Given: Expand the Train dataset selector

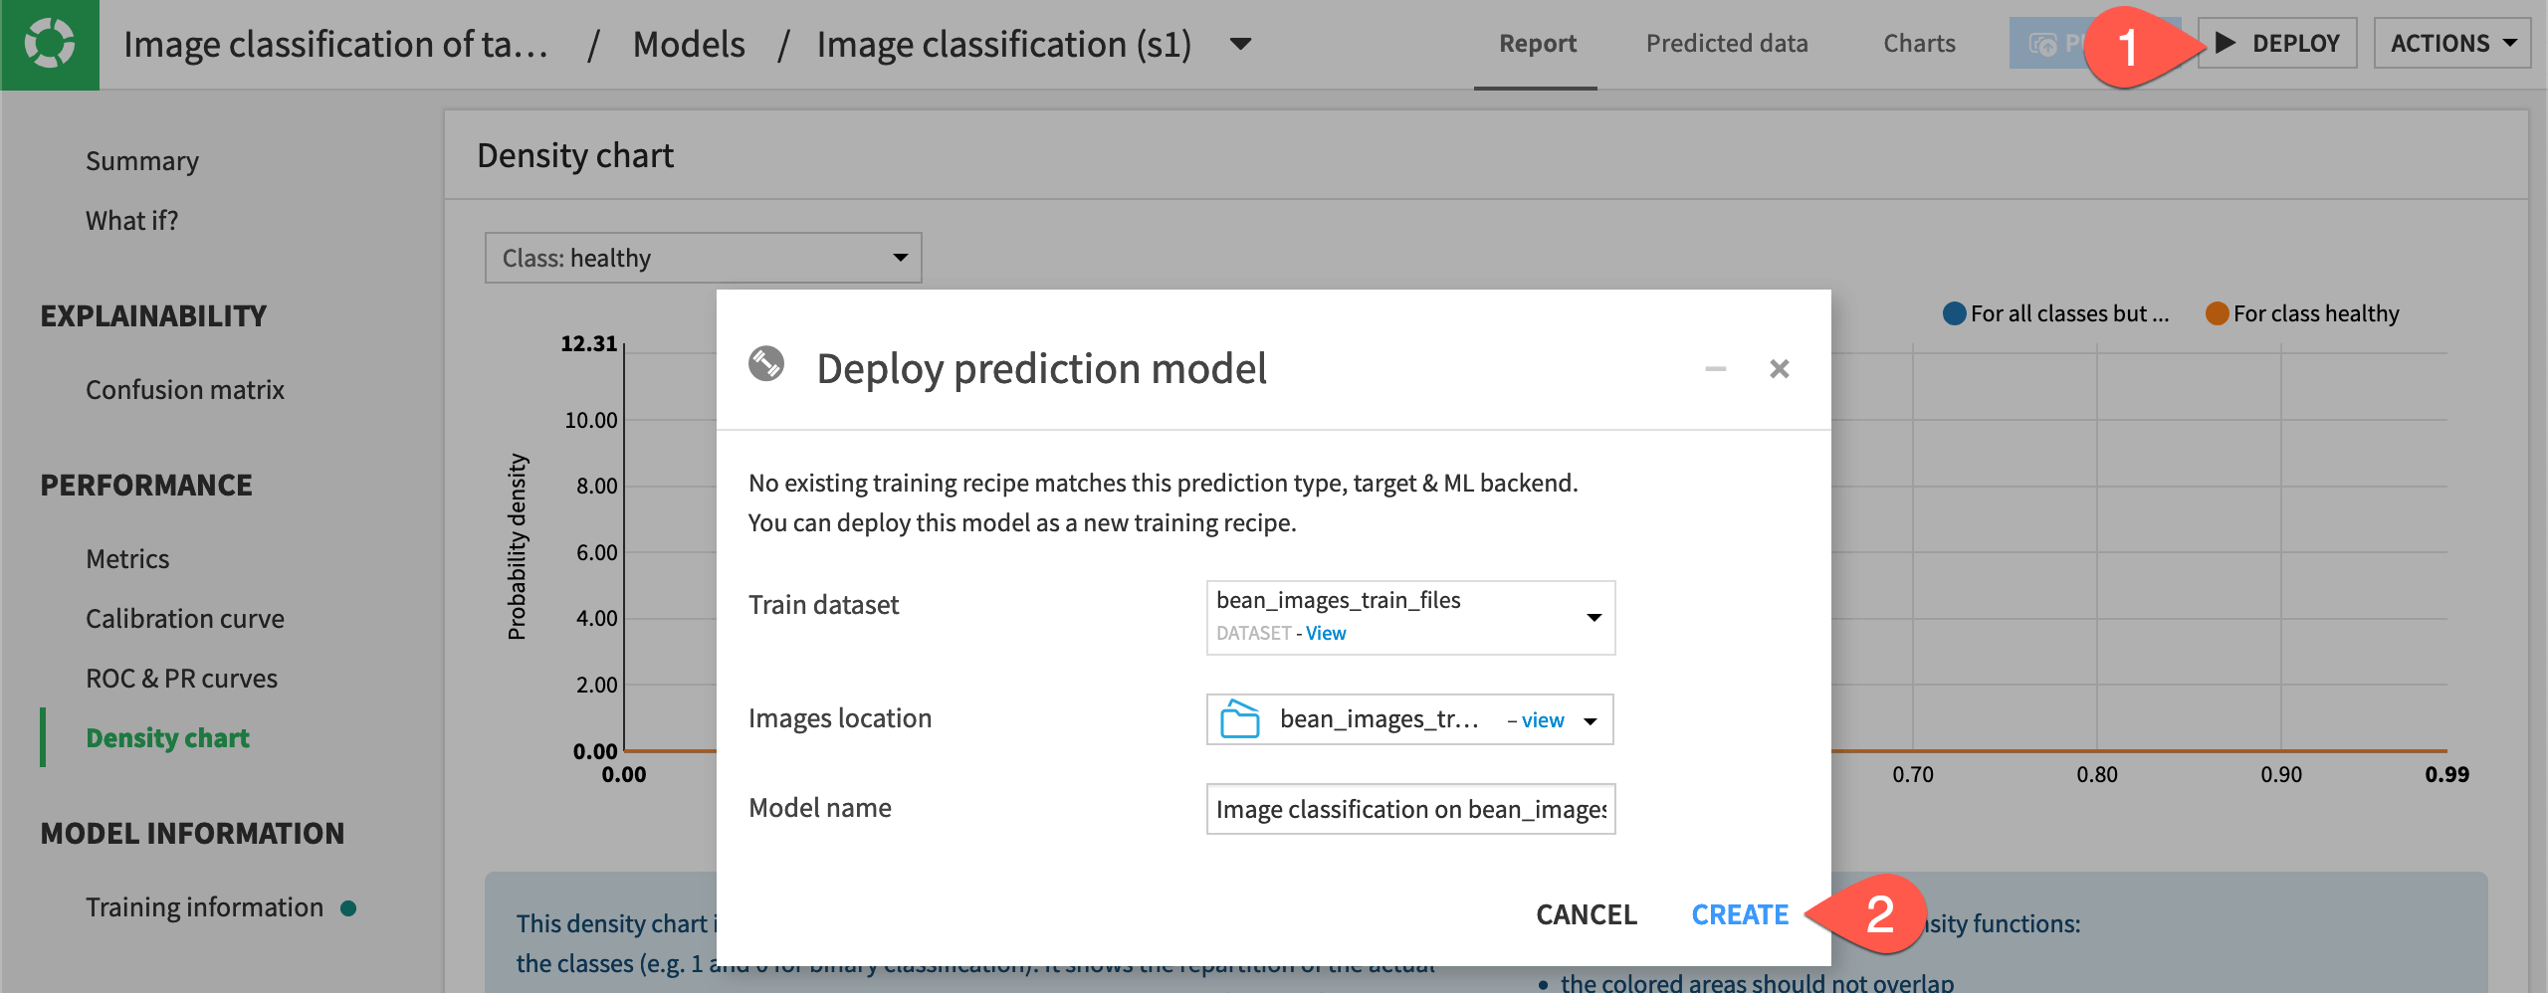Looking at the screenshot, I should 1593,617.
